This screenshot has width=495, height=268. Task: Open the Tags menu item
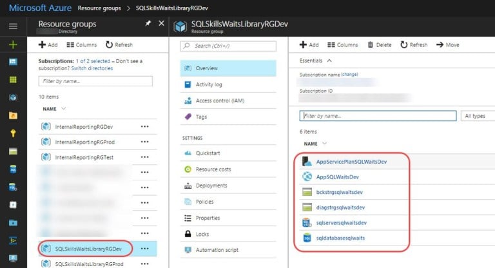click(x=228, y=117)
